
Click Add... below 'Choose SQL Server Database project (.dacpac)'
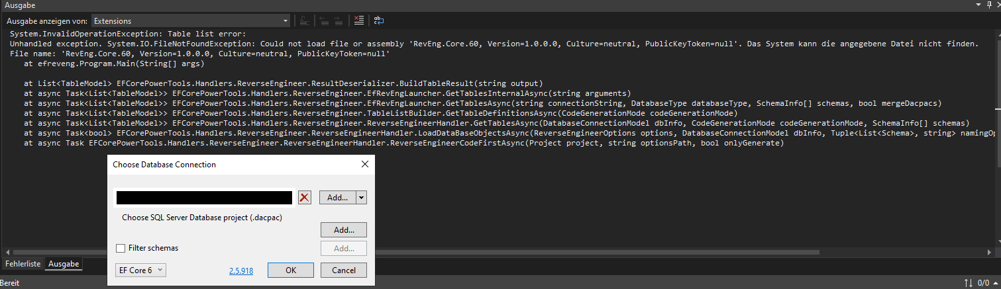click(344, 230)
